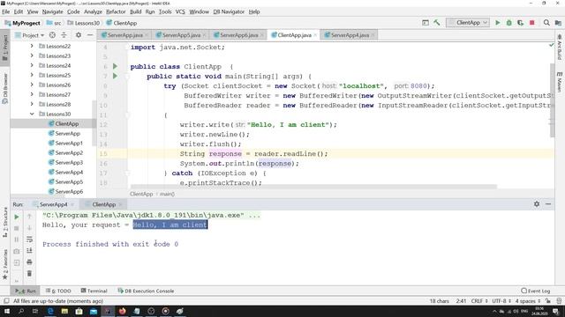The height and width of the screenshot is (317, 565).
Task: Open Run panel settings gear
Action: pos(537,204)
